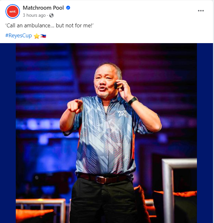Open the three-dots post options menu
The width and height of the screenshot is (214, 223).
[x=201, y=11]
